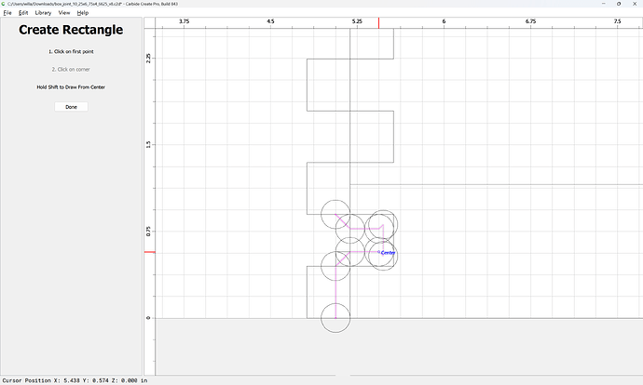This screenshot has width=643, height=385.
Task: Maximize the Carbide Create window
Action: (619, 4)
